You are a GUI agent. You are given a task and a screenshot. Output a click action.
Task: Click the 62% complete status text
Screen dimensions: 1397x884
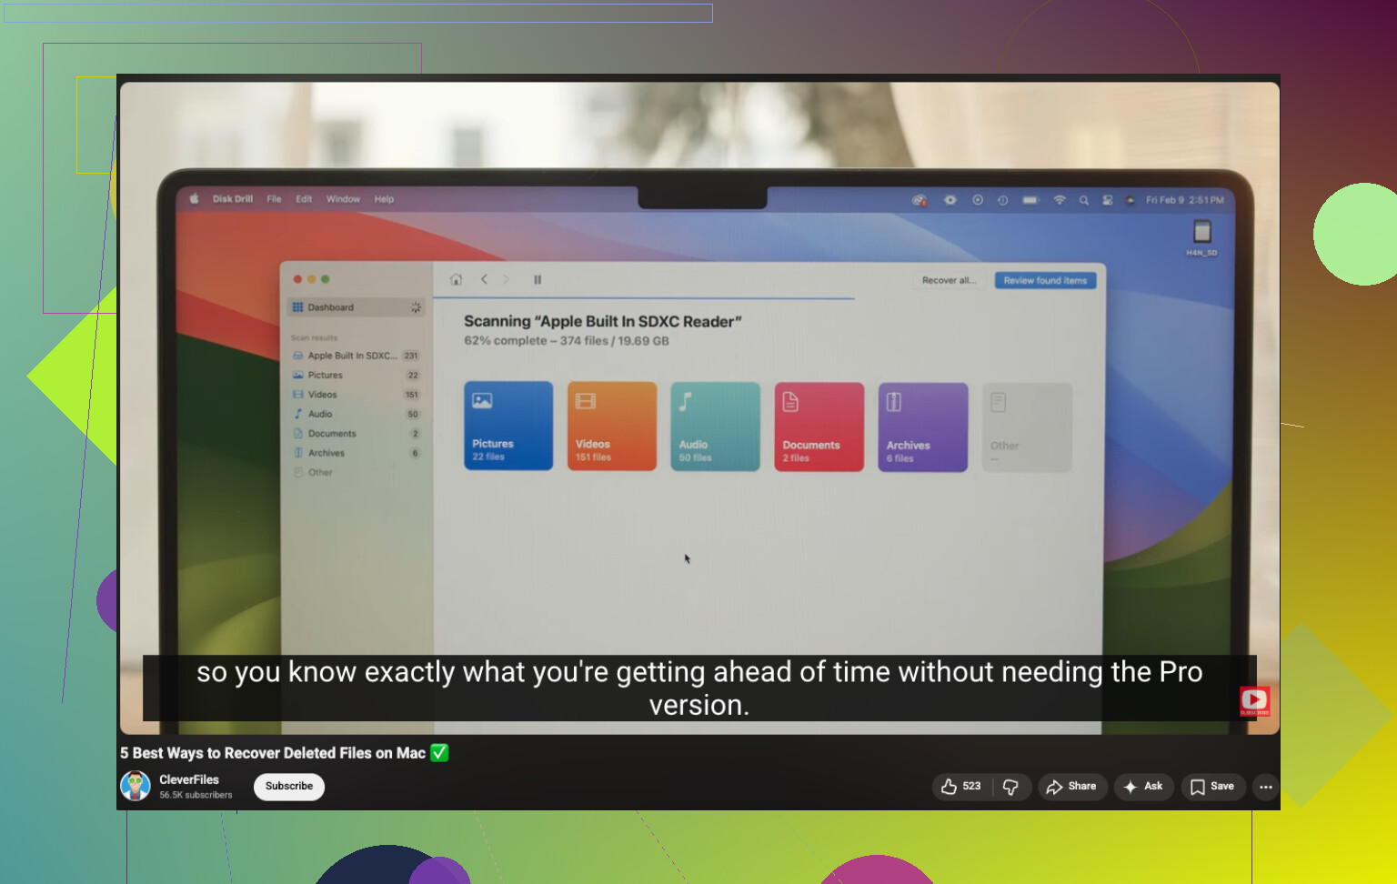[567, 341]
